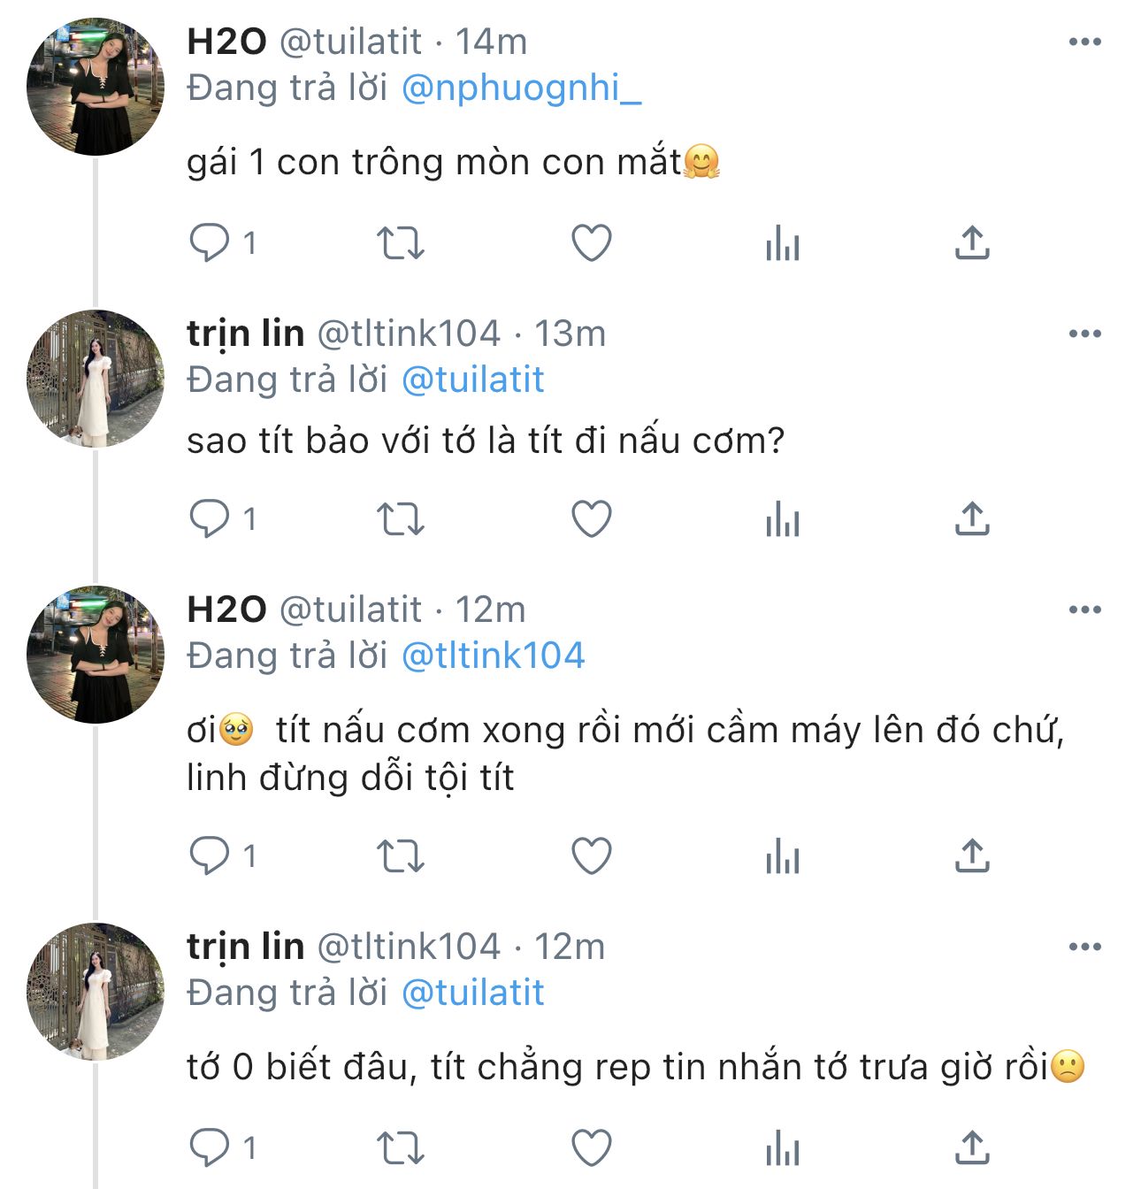Like H2O's 'nấu cơm xong rồi' tweet
Image resolution: width=1141 pixels, height=1189 pixels.
[592, 856]
